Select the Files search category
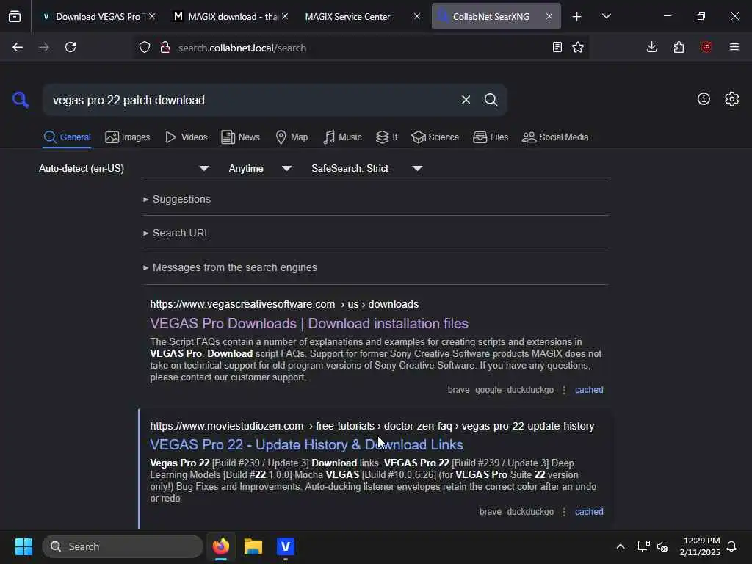 point(490,137)
